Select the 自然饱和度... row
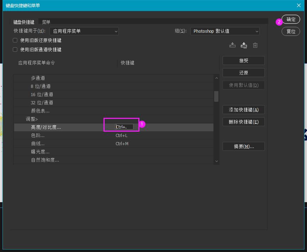The height and width of the screenshot is (252, 307). tap(114, 160)
